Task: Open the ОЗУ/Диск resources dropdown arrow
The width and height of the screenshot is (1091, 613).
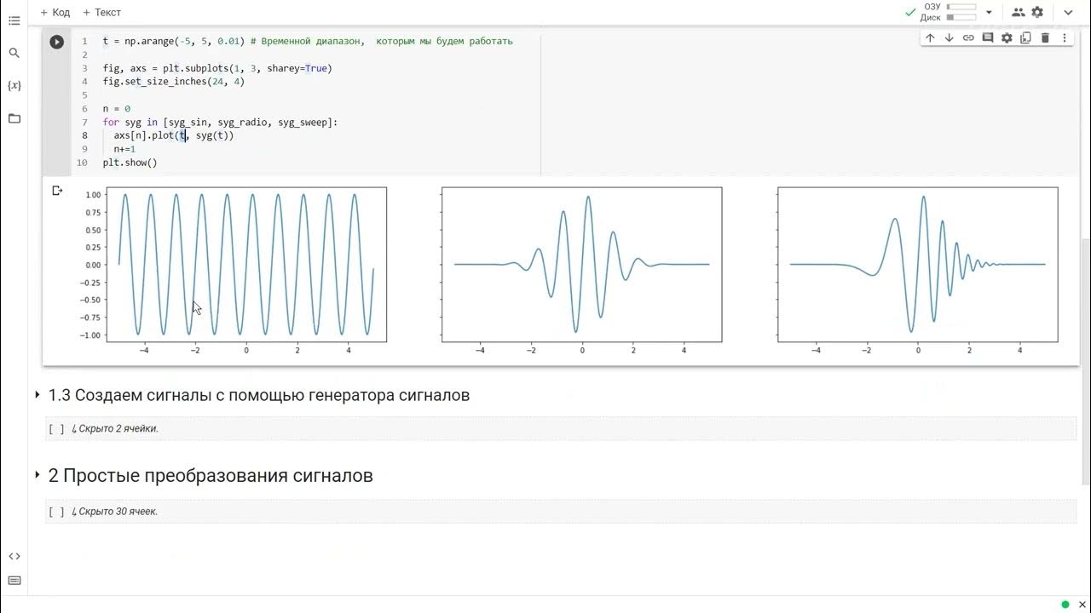Action: [989, 13]
